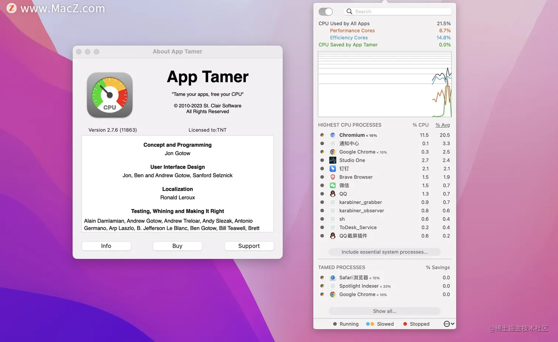Click the Efficiency Cores label
Screen dimensions: 558x342
pos(349,38)
